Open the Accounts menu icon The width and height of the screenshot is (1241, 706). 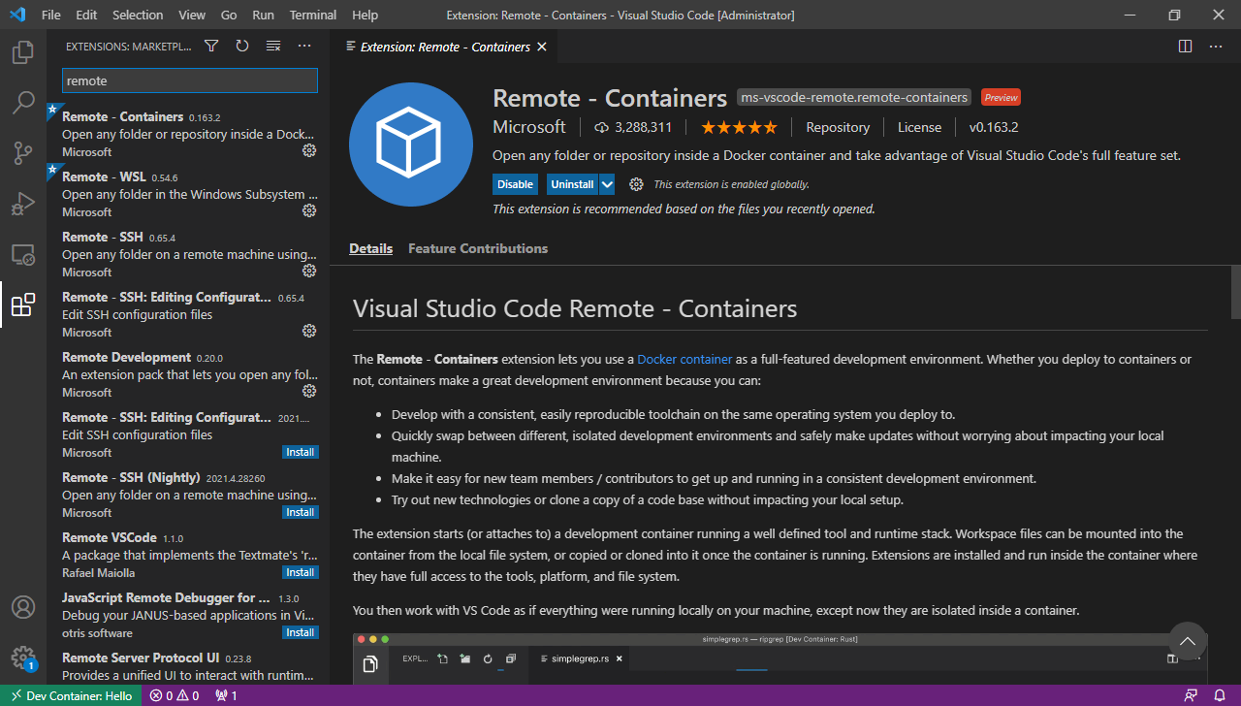[x=23, y=607]
